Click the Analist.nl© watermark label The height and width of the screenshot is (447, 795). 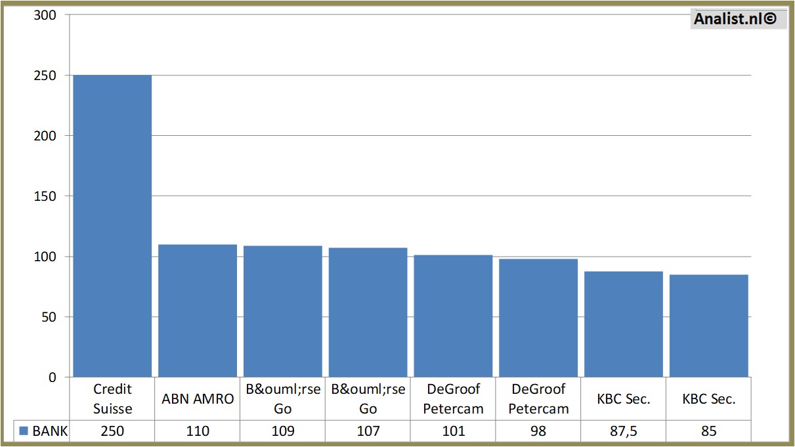[735, 20]
